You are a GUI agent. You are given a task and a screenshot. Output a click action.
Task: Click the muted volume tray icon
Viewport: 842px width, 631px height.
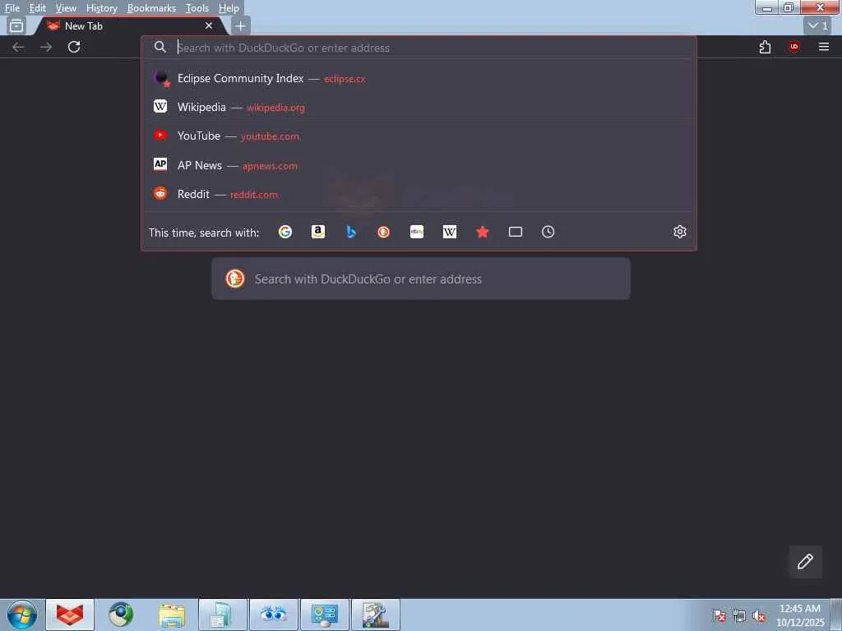[759, 615]
